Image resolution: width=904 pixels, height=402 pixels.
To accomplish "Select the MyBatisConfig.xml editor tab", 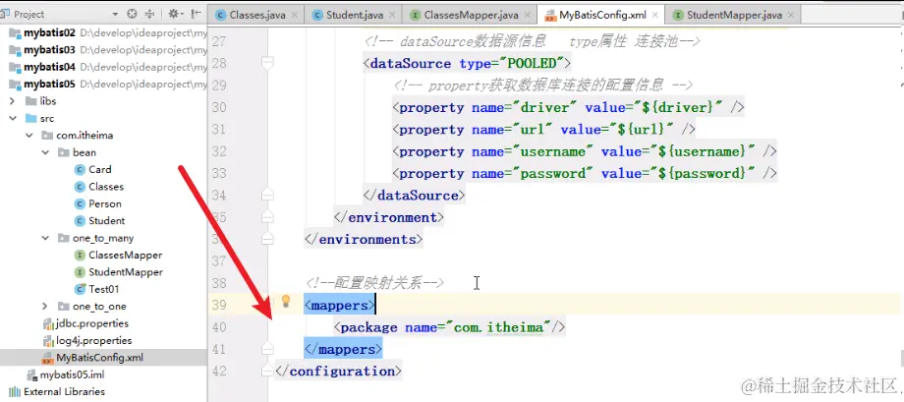I will coord(602,15).
